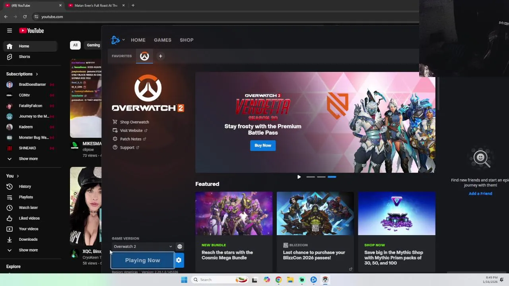
Task: Open Chrome from the taskbar
Action: pyautogui.click(x=278, y=280)
